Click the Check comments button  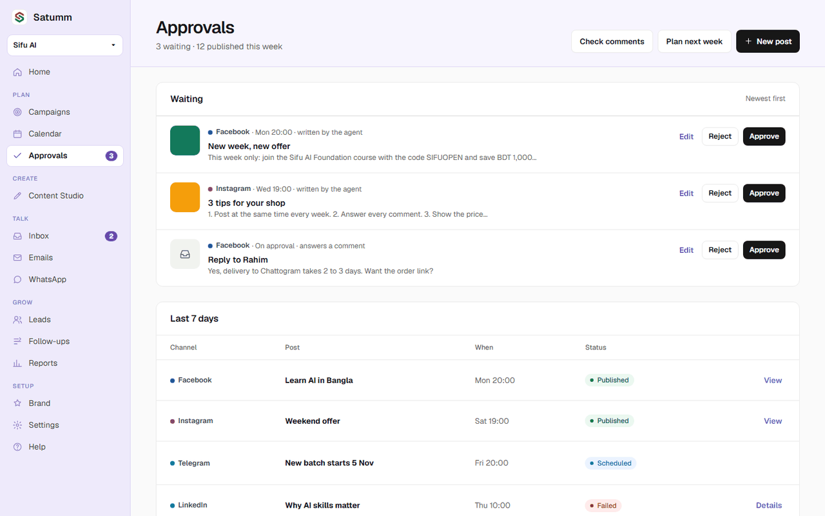[612, 41]
